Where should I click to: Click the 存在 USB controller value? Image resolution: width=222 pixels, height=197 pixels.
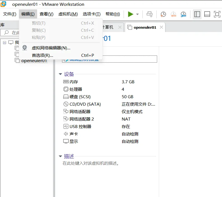(x=126, y=127)
